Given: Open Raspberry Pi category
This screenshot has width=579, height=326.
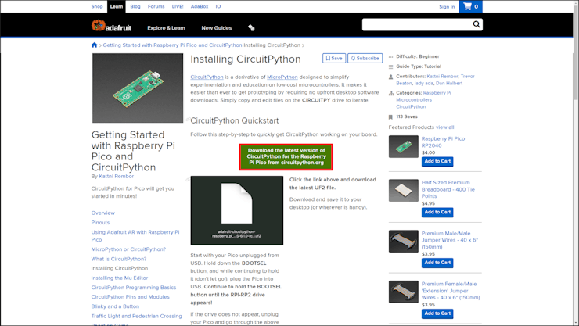Looking at the screenshot, I should point(437,93).
